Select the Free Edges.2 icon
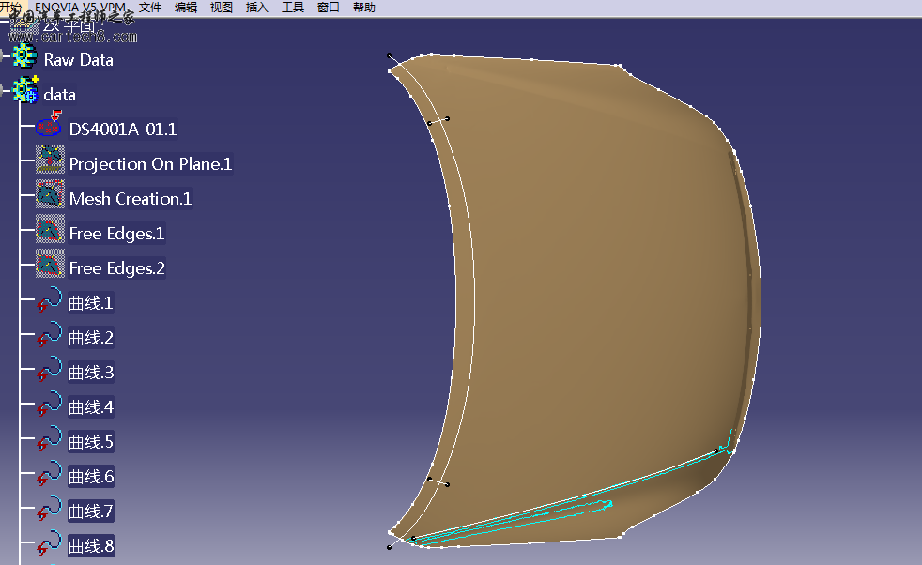Viewport: 922px width, 565px height. click(50, 267)
